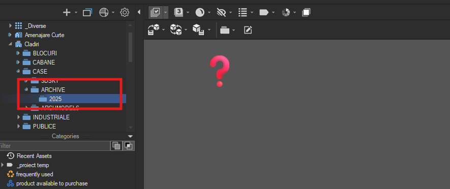450x189 pixels.
Task: Open the dropdown beside the circle icon
Action: (209, 13)
